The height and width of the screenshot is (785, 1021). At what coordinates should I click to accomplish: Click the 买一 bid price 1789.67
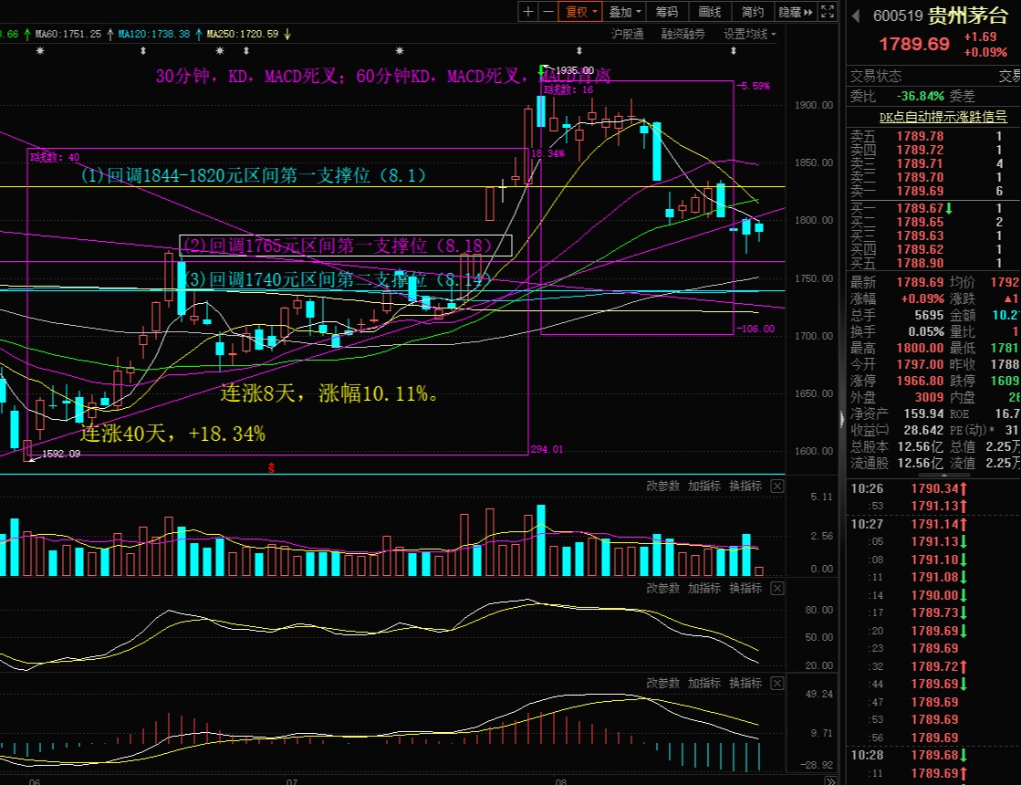coord(920,208)
